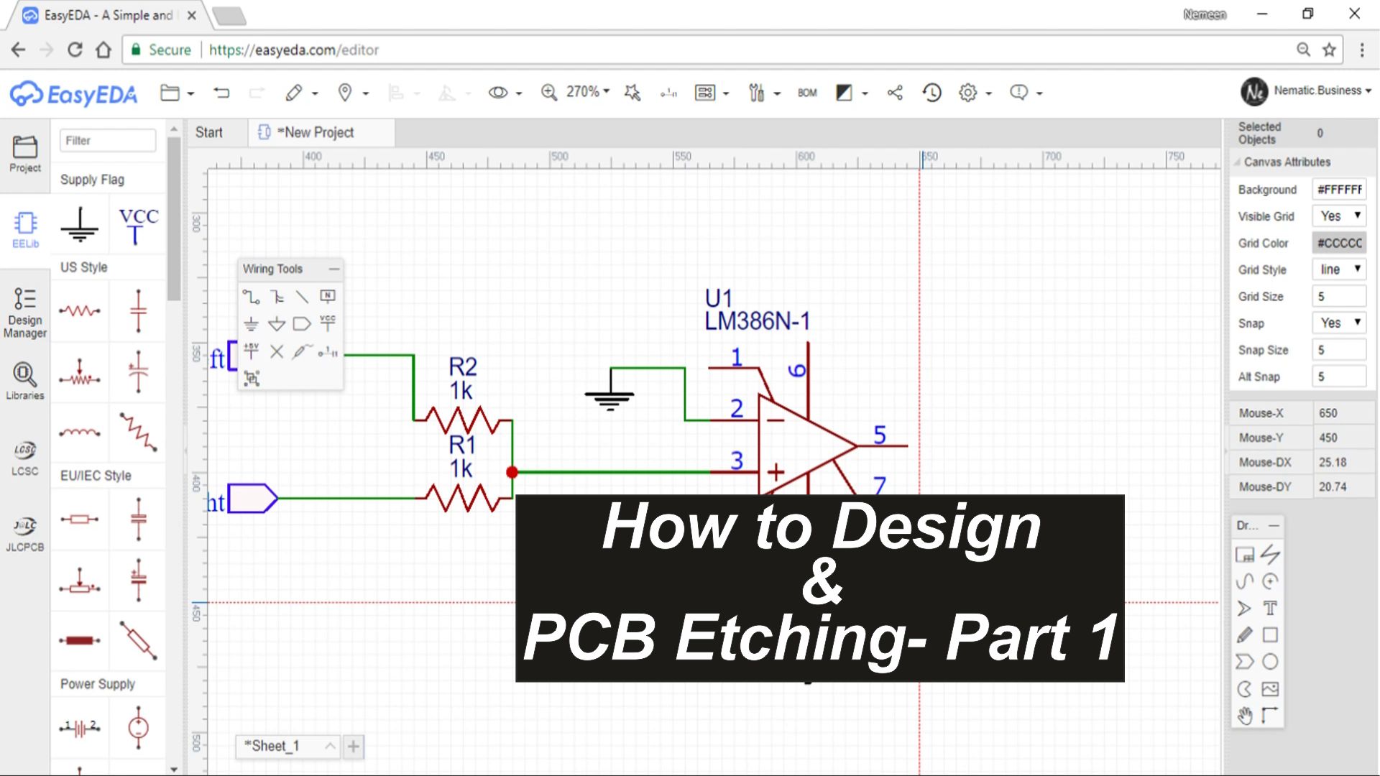This screenshot has width=1380, height=776.
Task: Open the Design Manager panel
Action: (25, 312)
